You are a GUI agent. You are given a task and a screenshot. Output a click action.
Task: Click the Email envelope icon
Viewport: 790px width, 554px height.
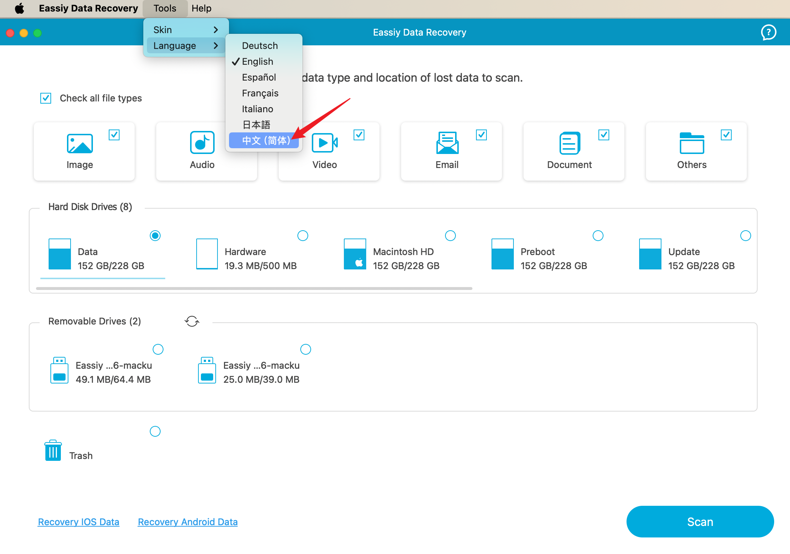tap(447, 143)
